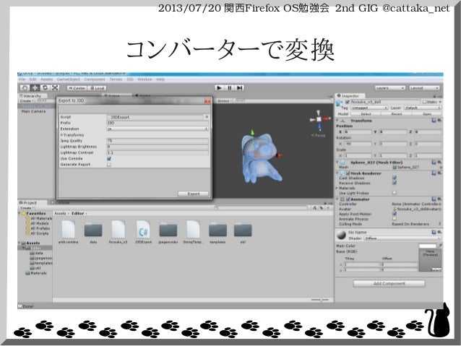The width and height of the screenshot is (461, 346).
Task: Select the Rotate tool
Action: 45,87
